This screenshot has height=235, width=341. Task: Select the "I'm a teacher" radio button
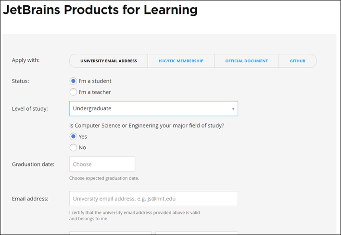(x=74, y=92)
